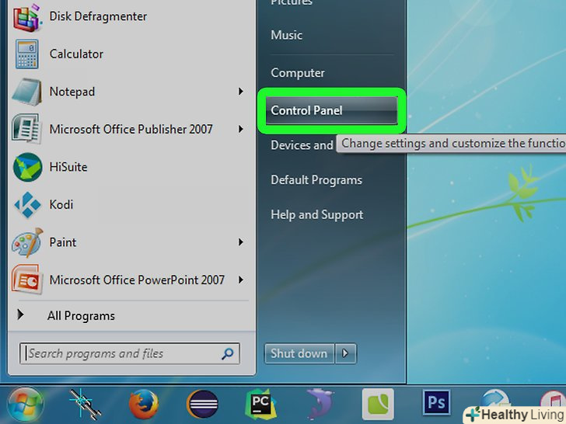Open the Firefox taskbar icon
This screenshot has height=424, width=566.
click(144, 404)
